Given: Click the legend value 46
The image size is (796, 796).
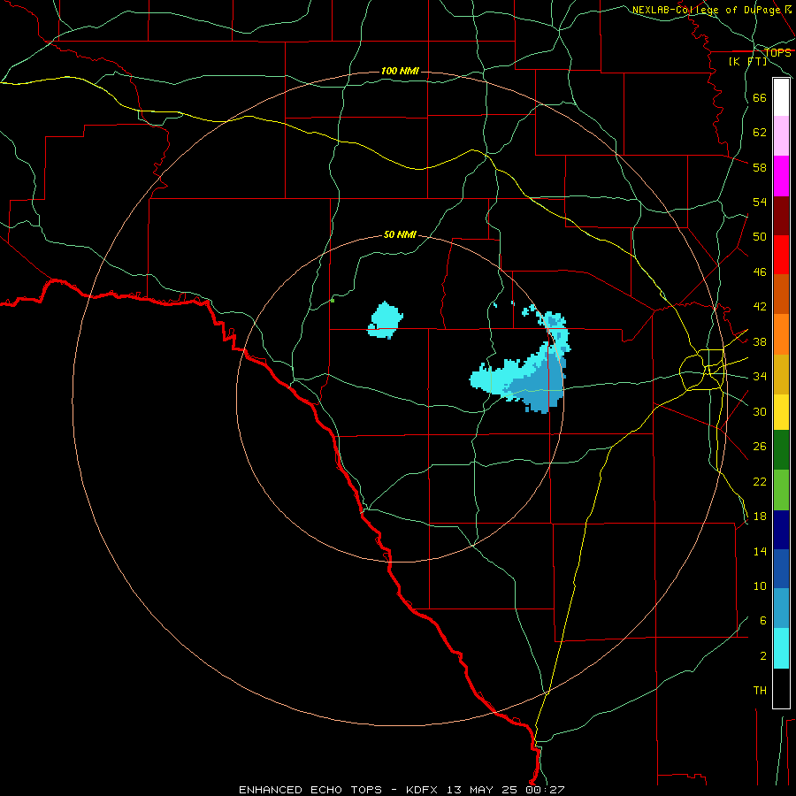Looking at the screenshot, I should 760,272.
